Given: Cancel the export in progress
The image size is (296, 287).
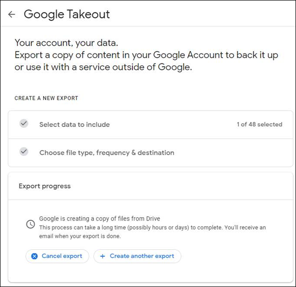Looking at the screenshot, I should 57,256.
